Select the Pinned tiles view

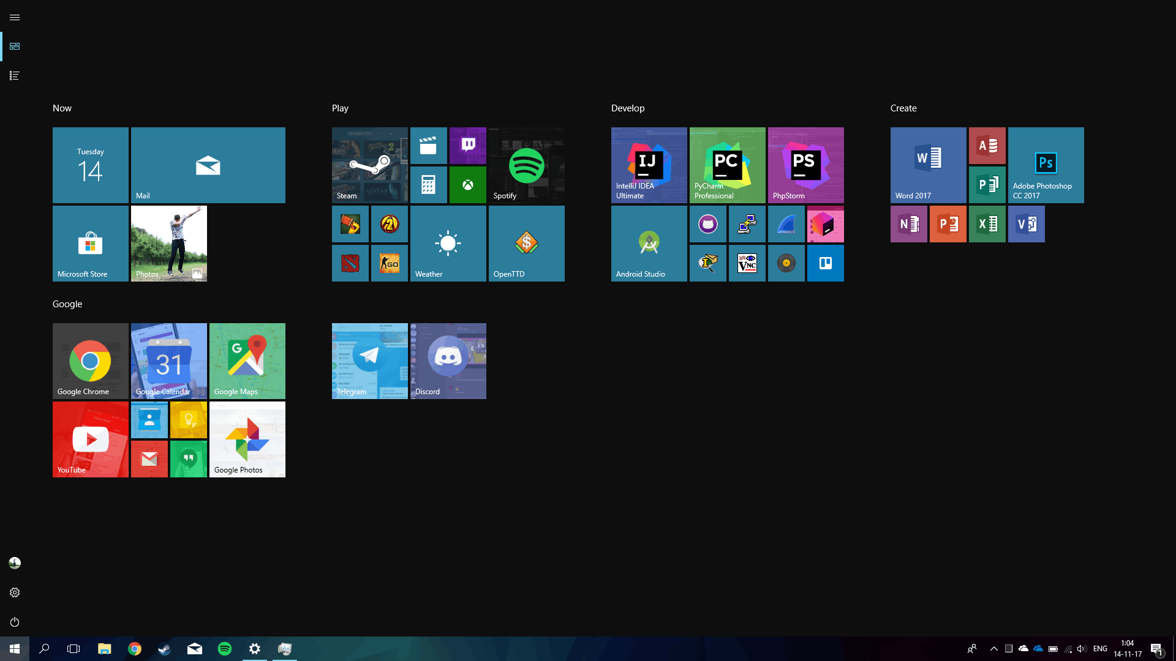(x=15, y=47)
